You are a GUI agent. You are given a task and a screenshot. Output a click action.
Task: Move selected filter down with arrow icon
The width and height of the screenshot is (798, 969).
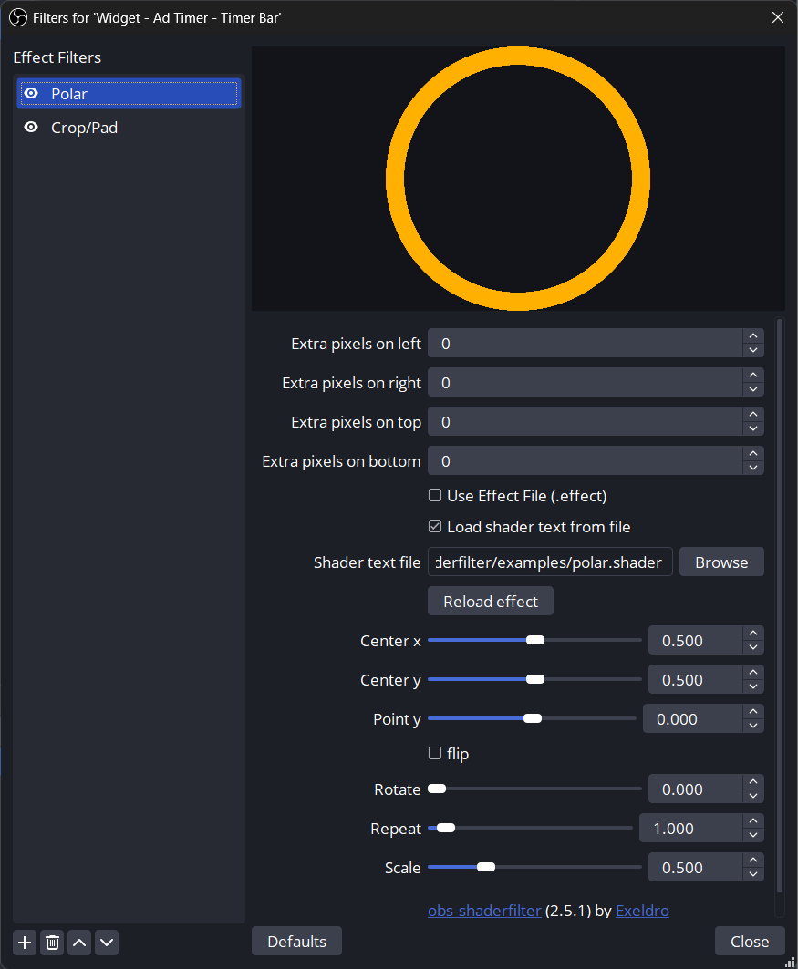107,943
